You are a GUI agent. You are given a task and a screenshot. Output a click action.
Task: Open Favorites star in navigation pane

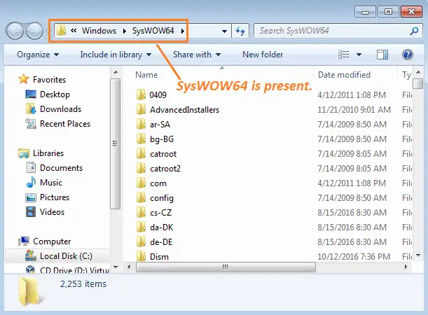pyautogui.click(x=24, y=79)
